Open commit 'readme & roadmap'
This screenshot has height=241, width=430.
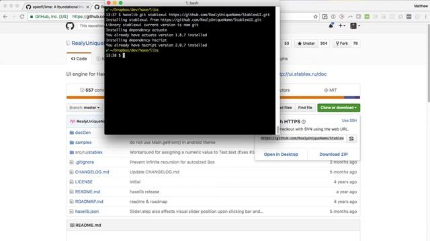point(148,202)
